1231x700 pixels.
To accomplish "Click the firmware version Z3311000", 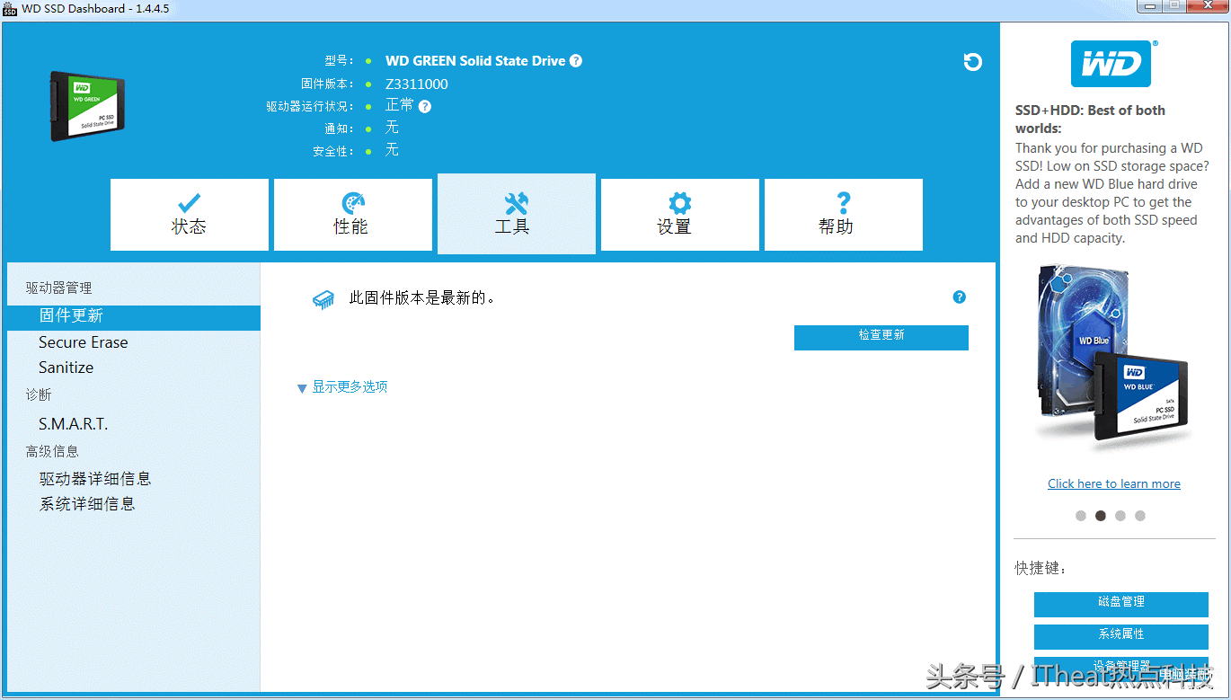I will [x=417, y=84].
